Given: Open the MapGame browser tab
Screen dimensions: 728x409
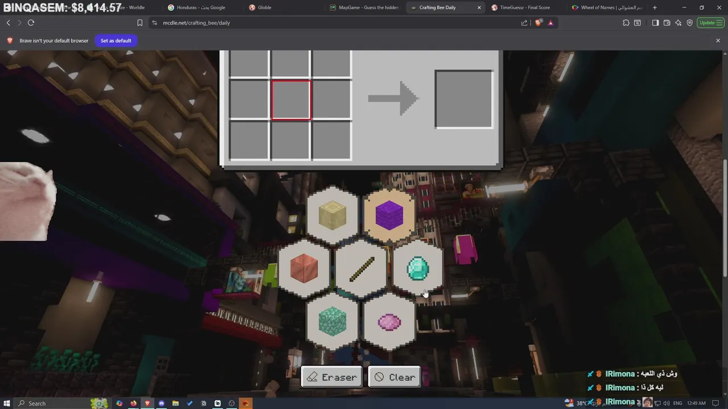Looking at the screenshot, I should pyautogui.click(x=364, y=7).
